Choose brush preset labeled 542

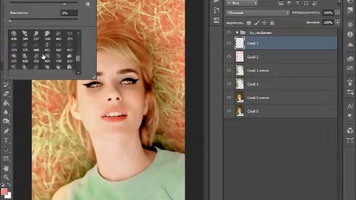click(58, 47)
